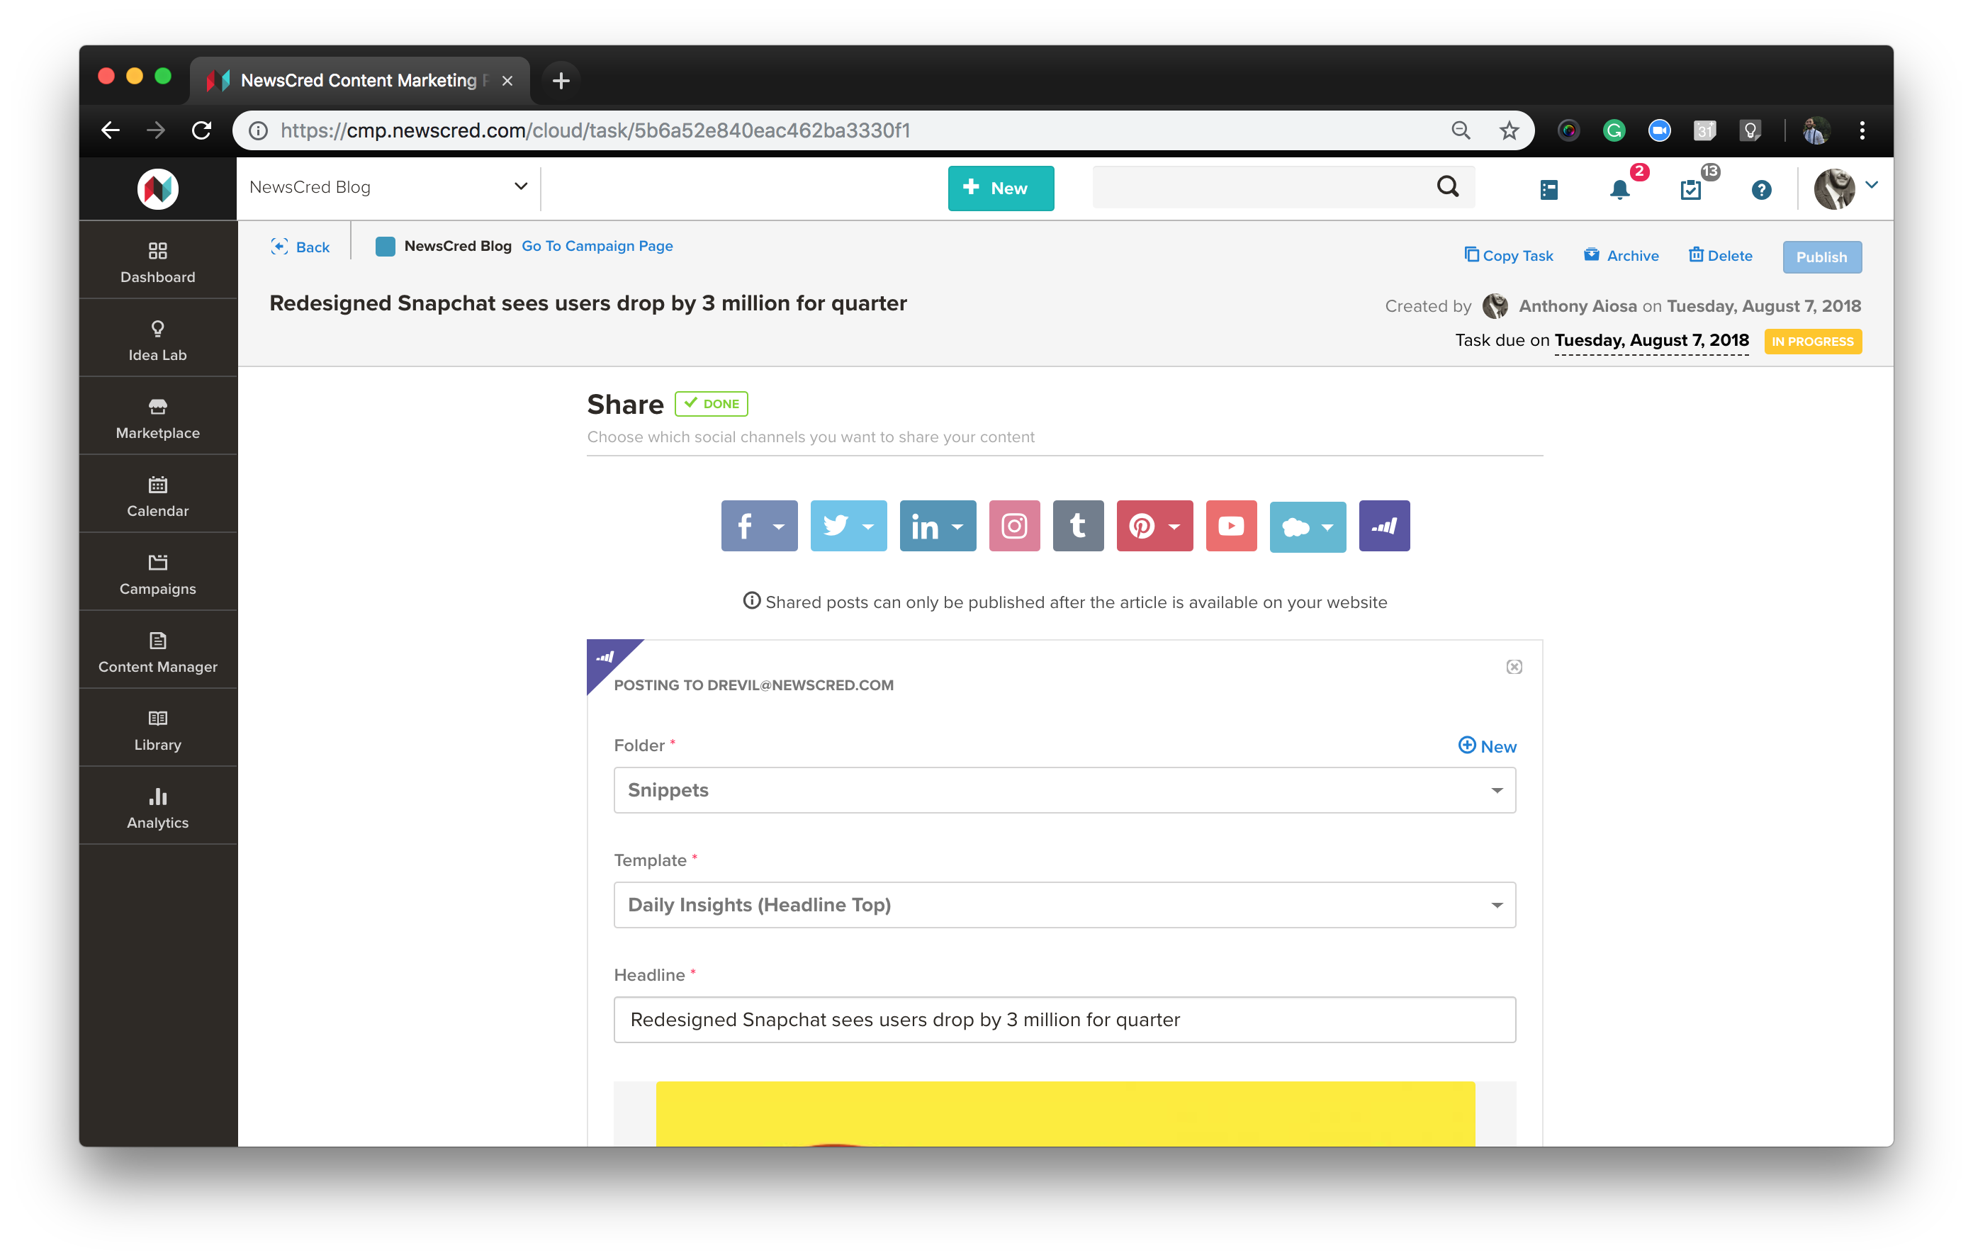Viewport: 1973px width, 1260px height.
Task: Archive this task
Action: (x=1621, y=256)
